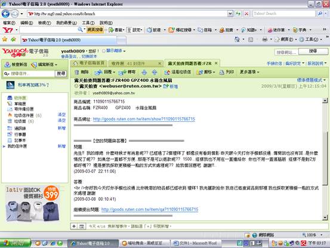Click the message pane vertical scrollbar
This screenshot has width=330, height=248.
point(325,159)
